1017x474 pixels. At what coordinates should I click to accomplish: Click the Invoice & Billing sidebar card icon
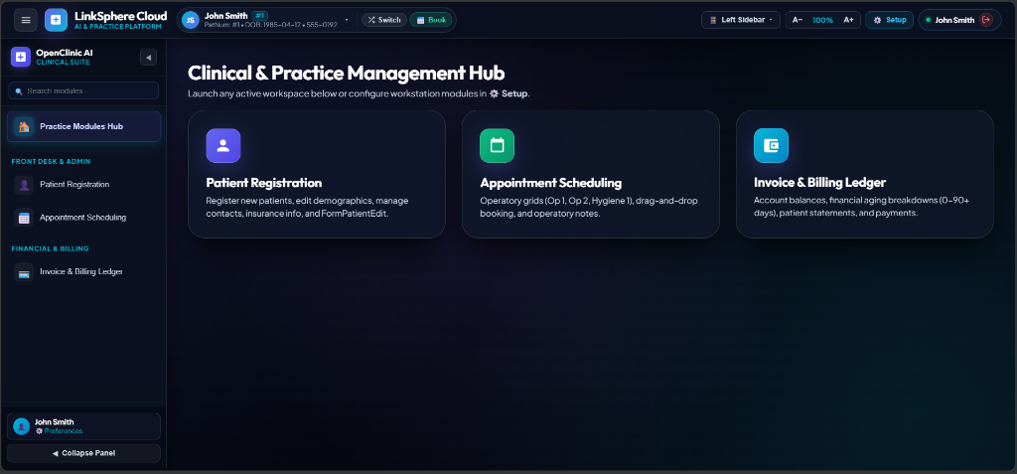(x=24, y=272)
